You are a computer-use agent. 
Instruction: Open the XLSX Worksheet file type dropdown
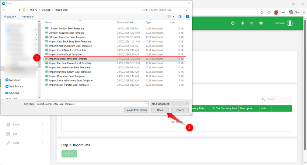(x=170, y=104)
